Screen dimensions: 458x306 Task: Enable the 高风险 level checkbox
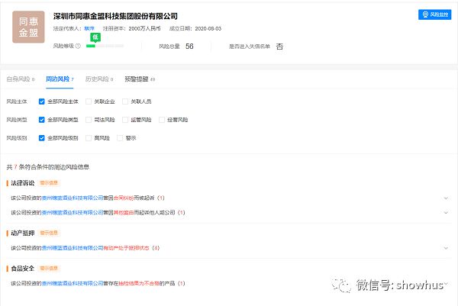89,138
